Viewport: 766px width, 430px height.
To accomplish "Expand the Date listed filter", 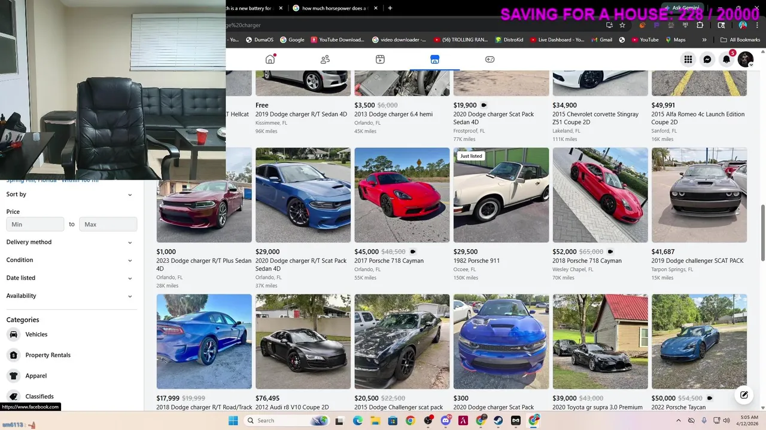I will coord(69,278).
